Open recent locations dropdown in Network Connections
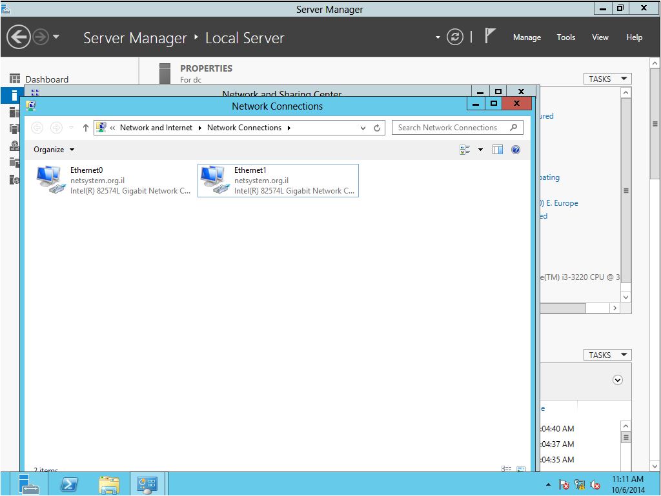The height and width of the screenshot is (496, 661). 71,128
